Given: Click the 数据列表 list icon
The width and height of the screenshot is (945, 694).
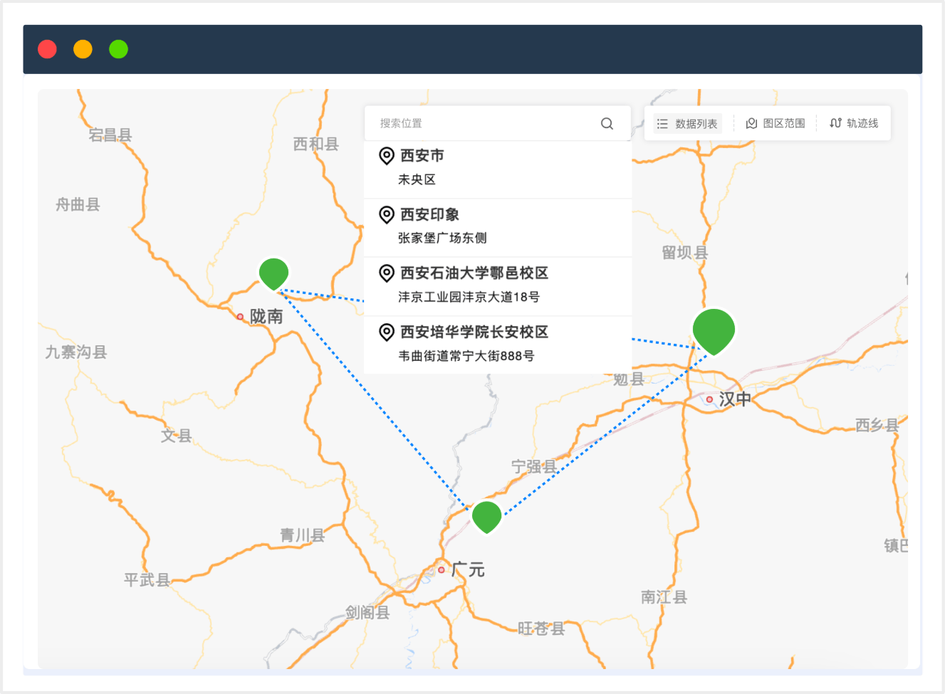Looking at the screenshot, I should coord(662,124).
